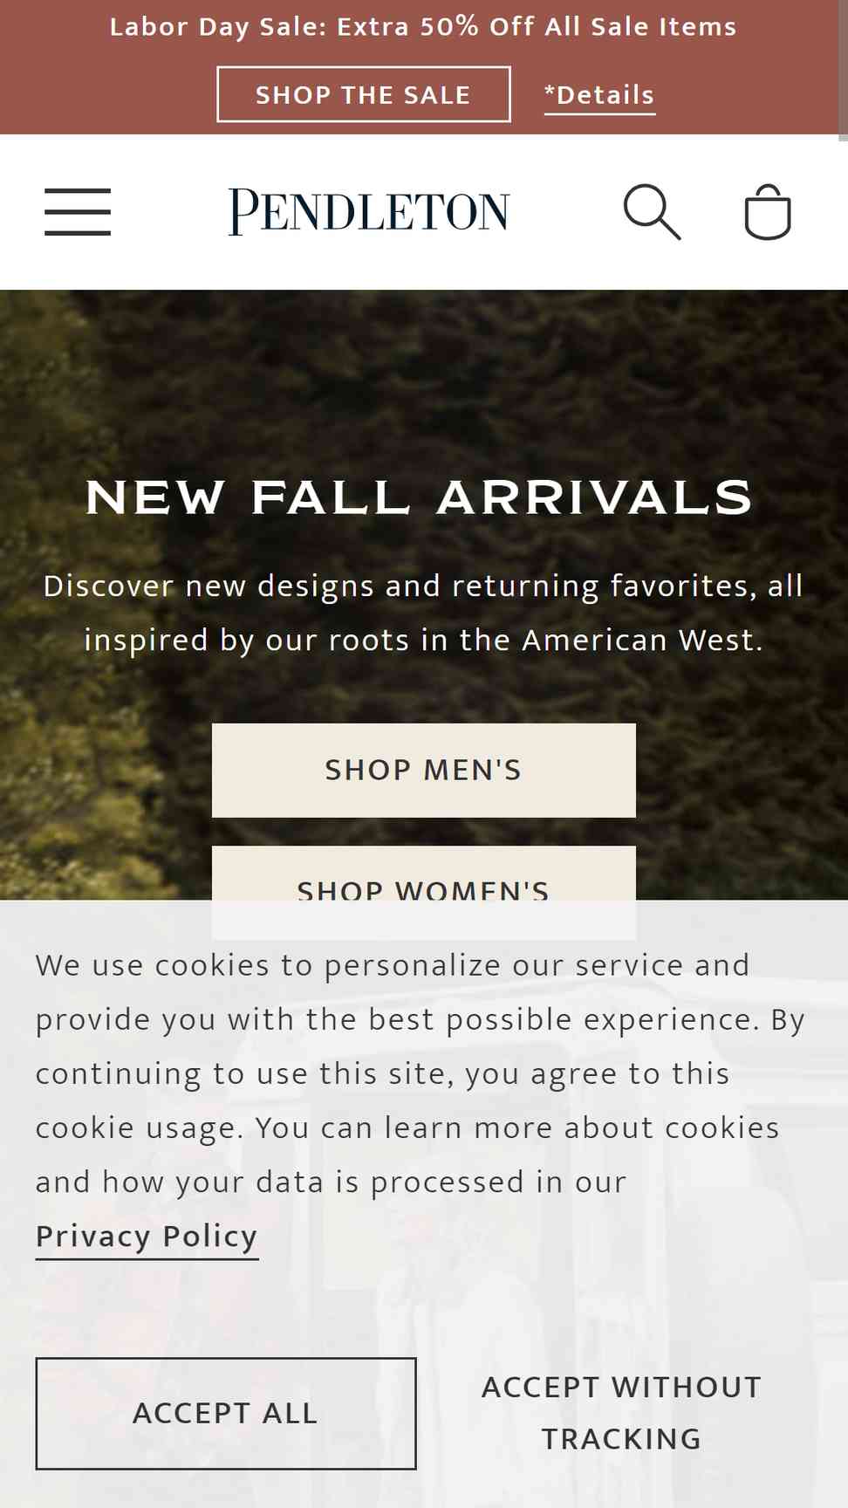Screen dimensions: 848x1508
Task: Go home via the Pendleton logo
Action: pos(369,212)
